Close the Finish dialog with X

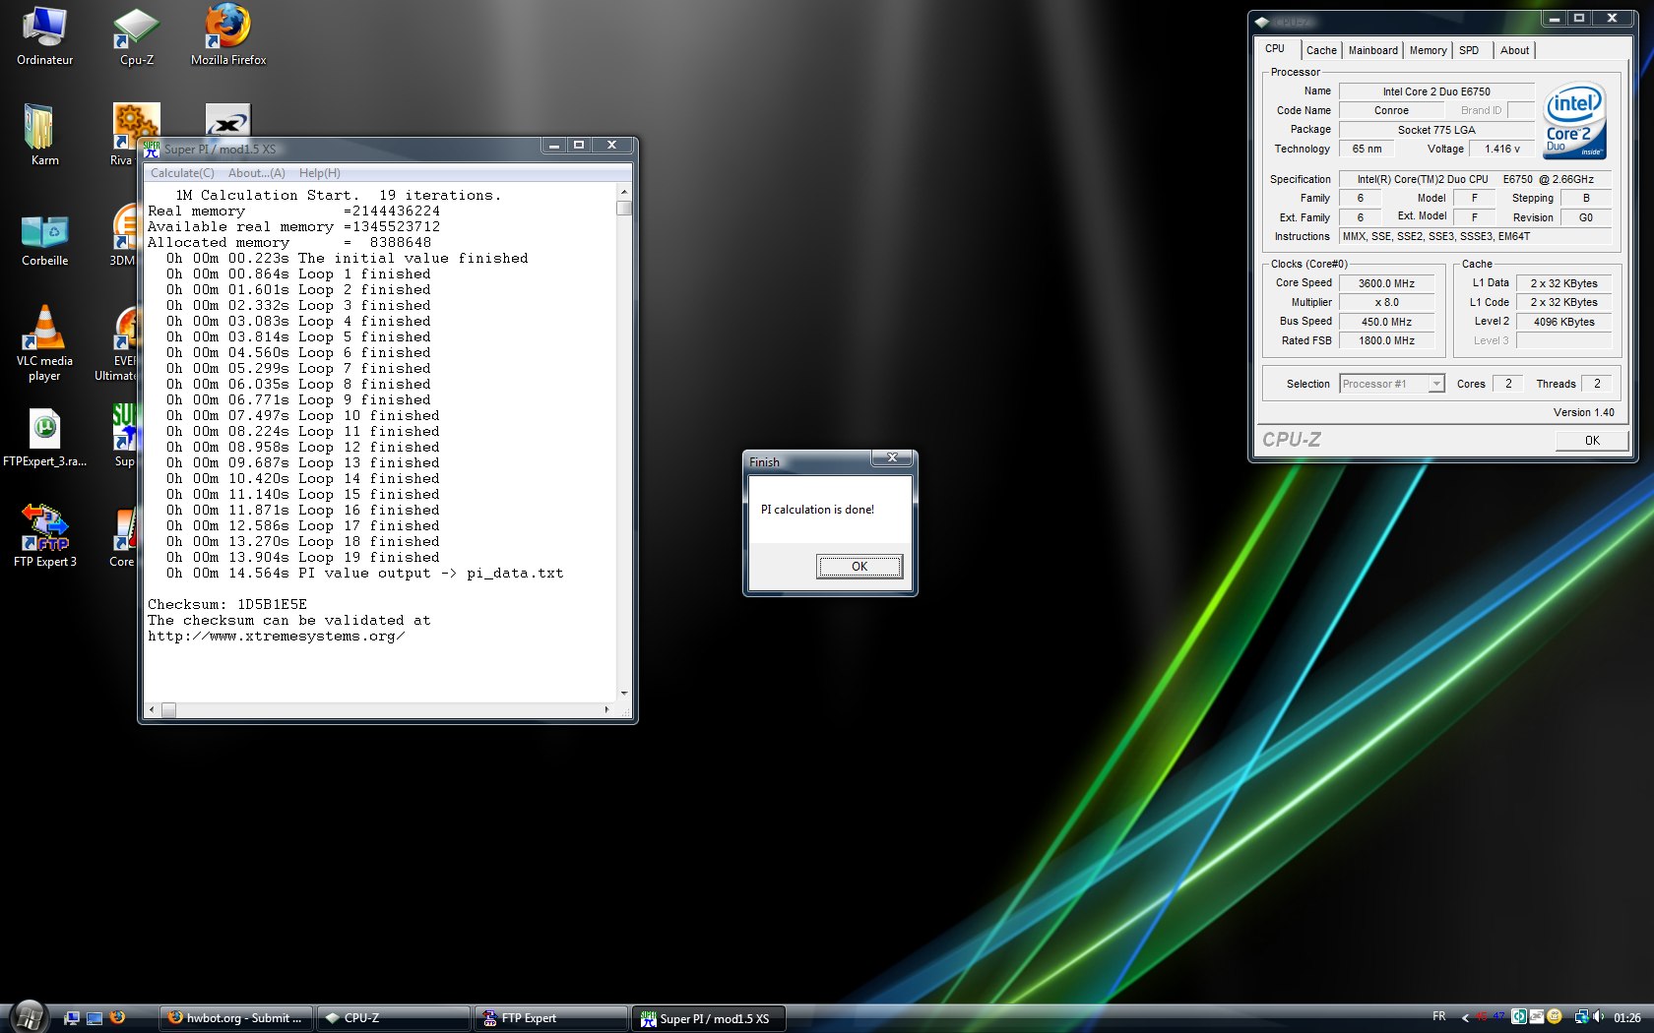[892, 457]
